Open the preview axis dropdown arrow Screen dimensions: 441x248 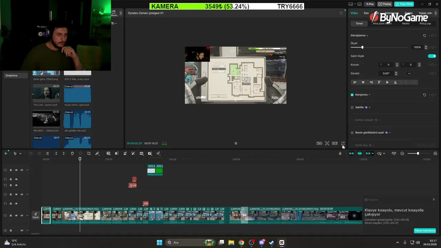click(x=384, y=154)
